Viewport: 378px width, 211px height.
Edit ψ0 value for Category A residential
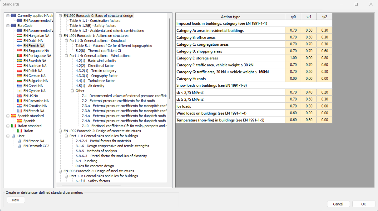coord(293,30)
